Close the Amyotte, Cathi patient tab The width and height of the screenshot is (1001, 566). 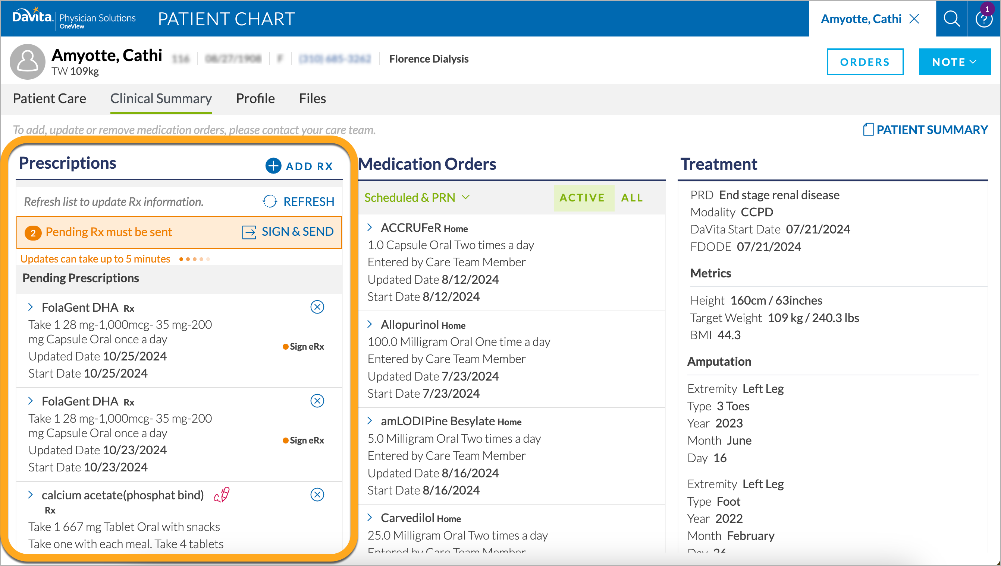[x=914, y=19]
